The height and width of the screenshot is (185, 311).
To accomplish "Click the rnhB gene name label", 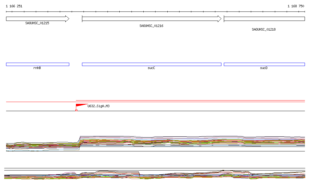I will click(x=37, y=68).
